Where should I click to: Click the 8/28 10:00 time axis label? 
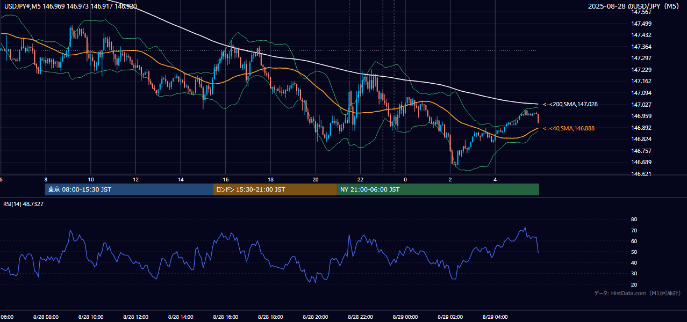[x=91, y=317]
